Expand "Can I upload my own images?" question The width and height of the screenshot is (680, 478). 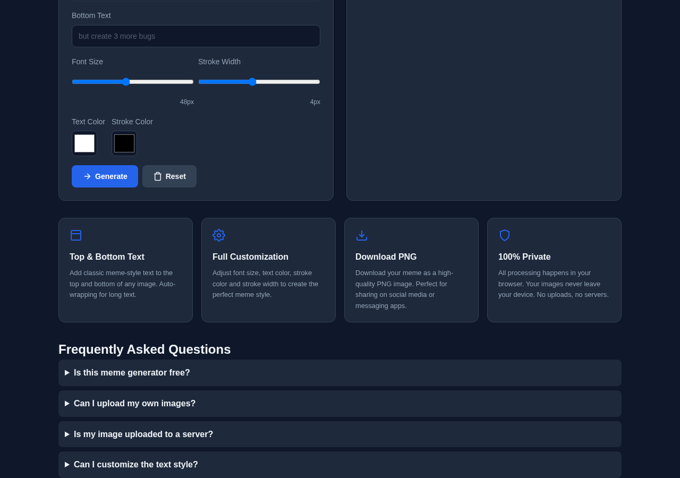click(340, 404)
